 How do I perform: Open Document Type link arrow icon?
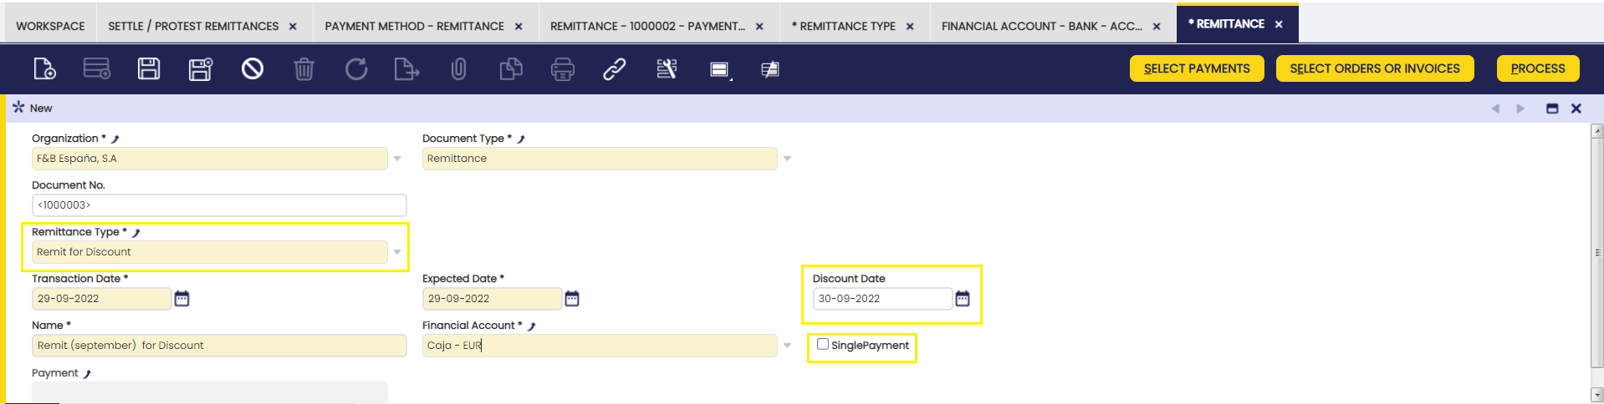[x=521, y=139]
